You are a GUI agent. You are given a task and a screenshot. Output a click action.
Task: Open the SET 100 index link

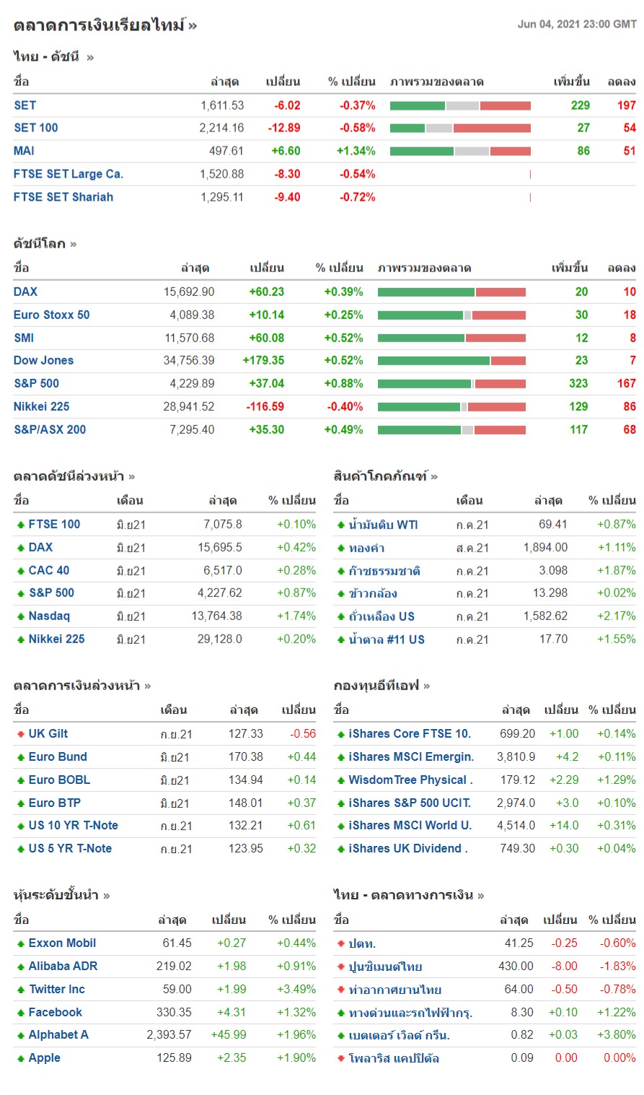click(x=36, y=128)
